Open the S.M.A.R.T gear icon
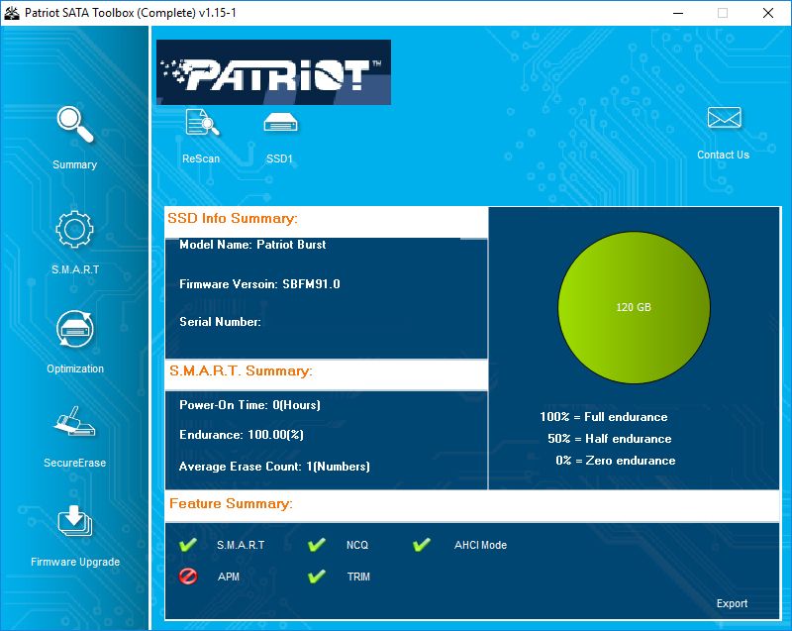This screenshot has width=792, height=631. tap(75, 229)
